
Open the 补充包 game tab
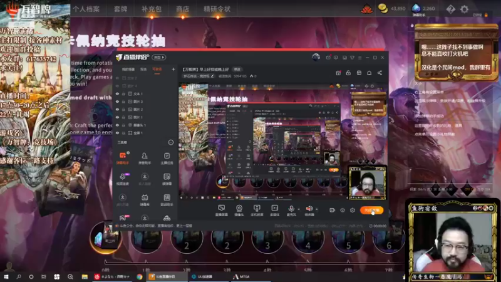151,9
